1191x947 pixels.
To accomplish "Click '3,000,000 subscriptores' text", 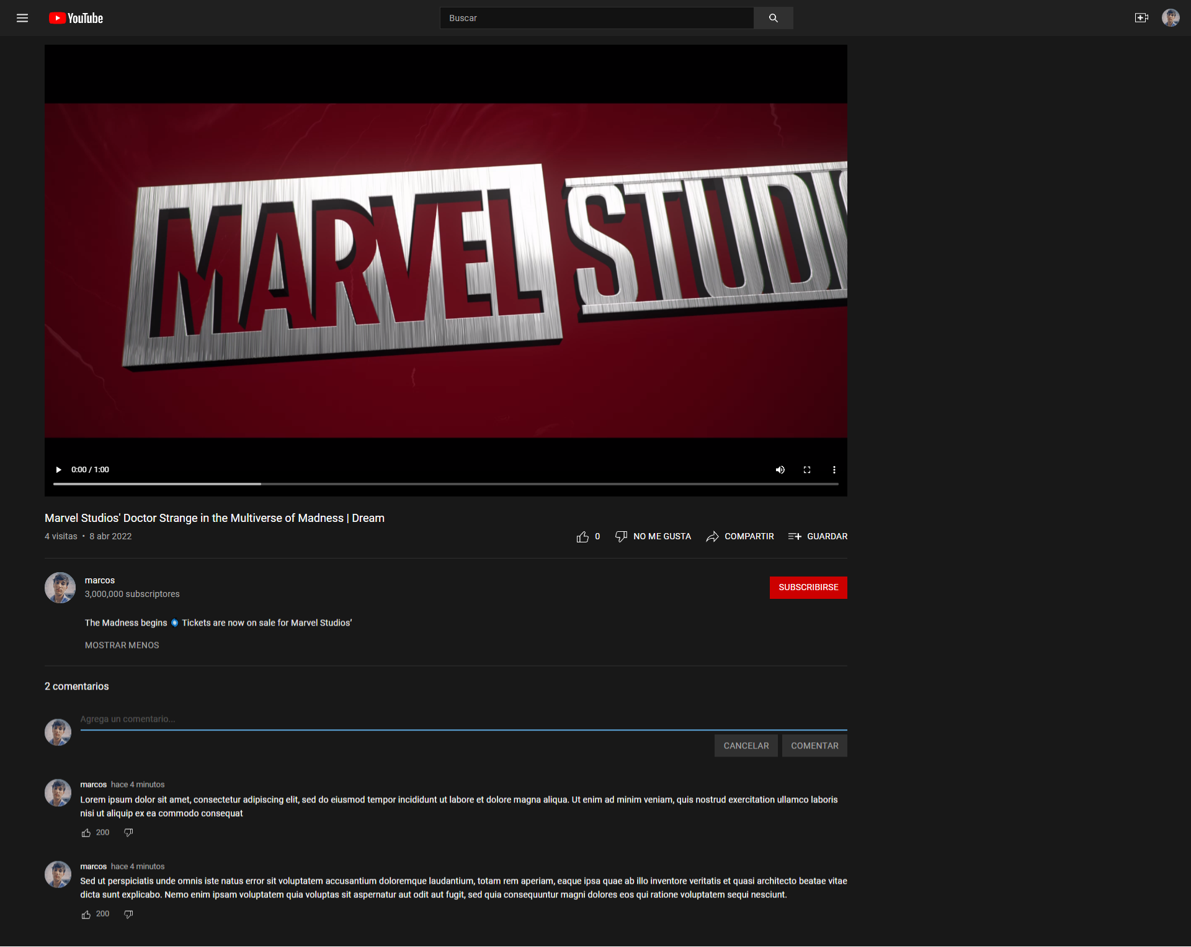I will tap(132, 595).
